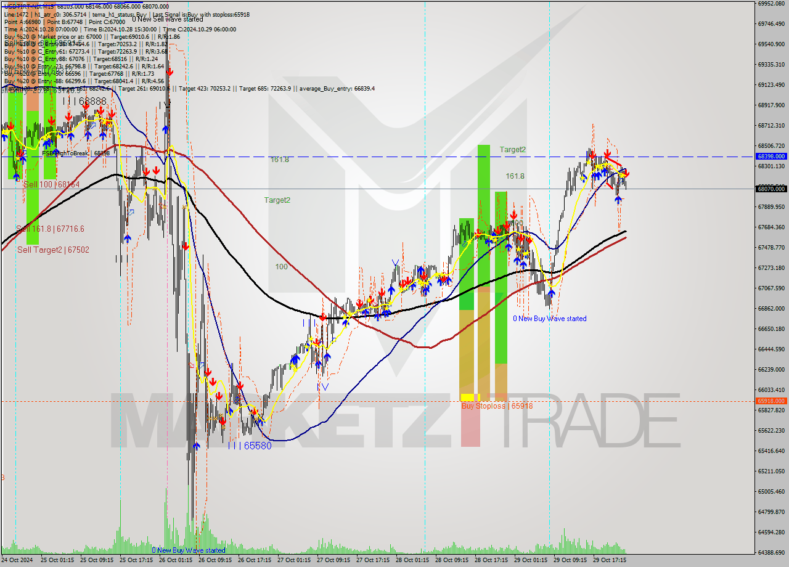Click the '29 Oct 09:15' time label

[x=571, y=560]
